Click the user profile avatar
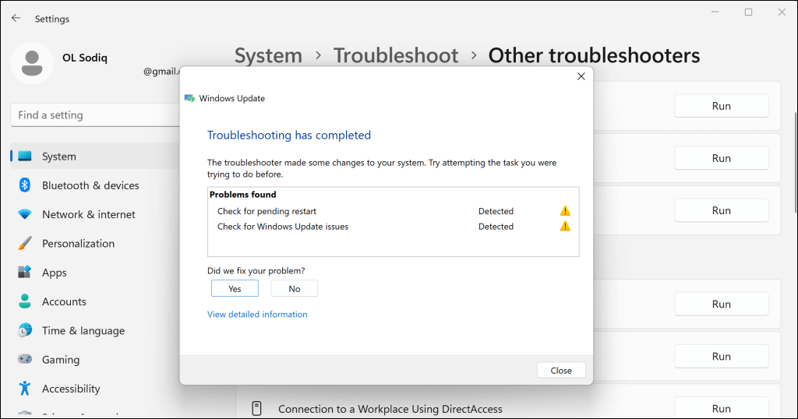798x419 pixels. pyautogui.click(x=32, y=63)
